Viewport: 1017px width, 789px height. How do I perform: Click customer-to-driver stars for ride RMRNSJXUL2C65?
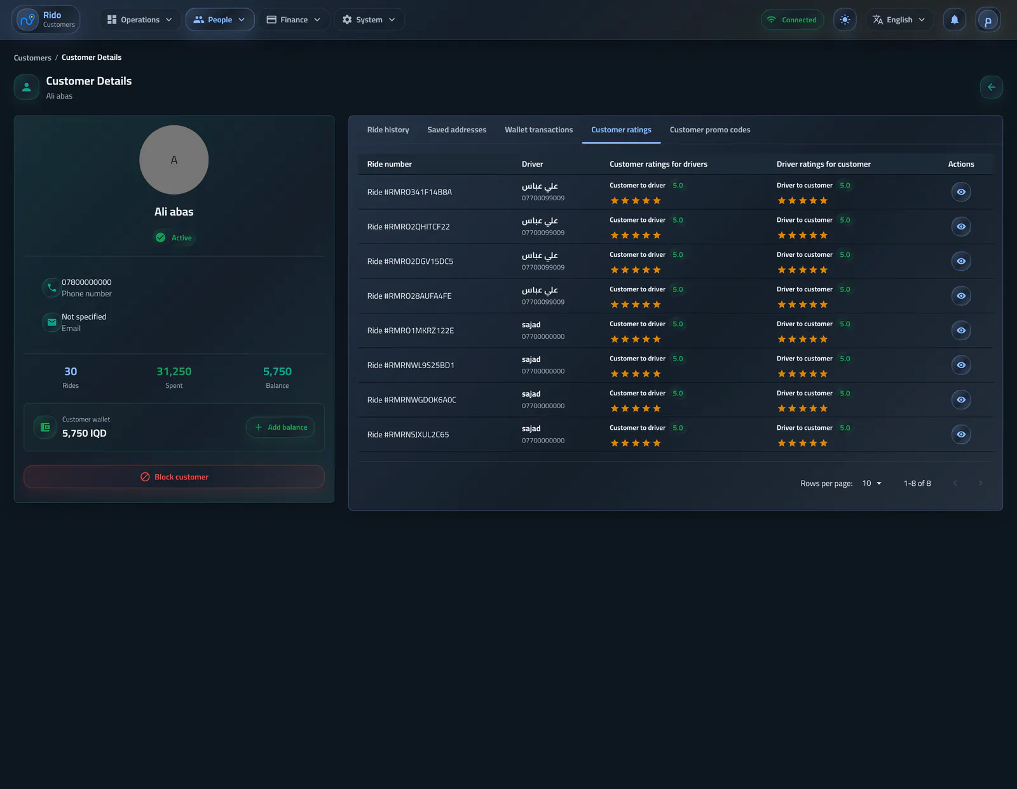pyautogui.click(x=636, y=443)
